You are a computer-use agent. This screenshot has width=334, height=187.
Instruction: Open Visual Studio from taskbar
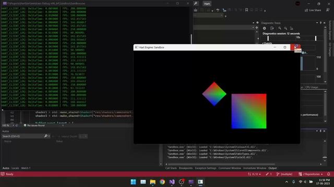[172, 182]
